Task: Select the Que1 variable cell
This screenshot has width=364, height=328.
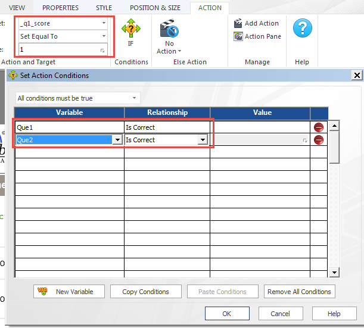Action: 70,127
